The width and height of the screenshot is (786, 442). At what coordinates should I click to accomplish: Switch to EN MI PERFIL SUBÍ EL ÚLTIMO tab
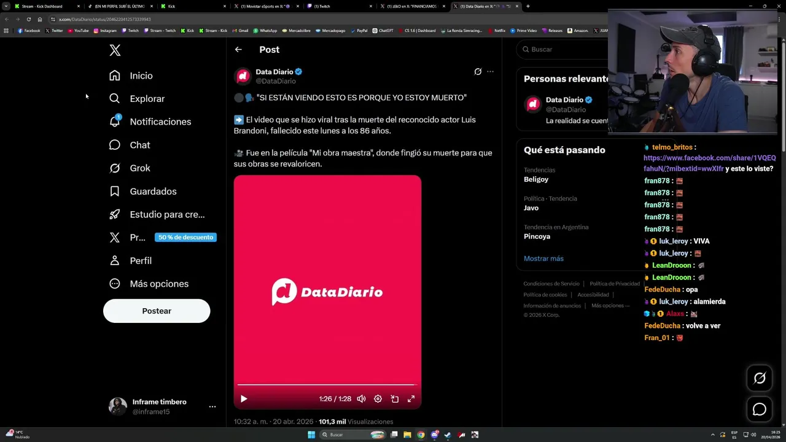(x=120, y=6)
